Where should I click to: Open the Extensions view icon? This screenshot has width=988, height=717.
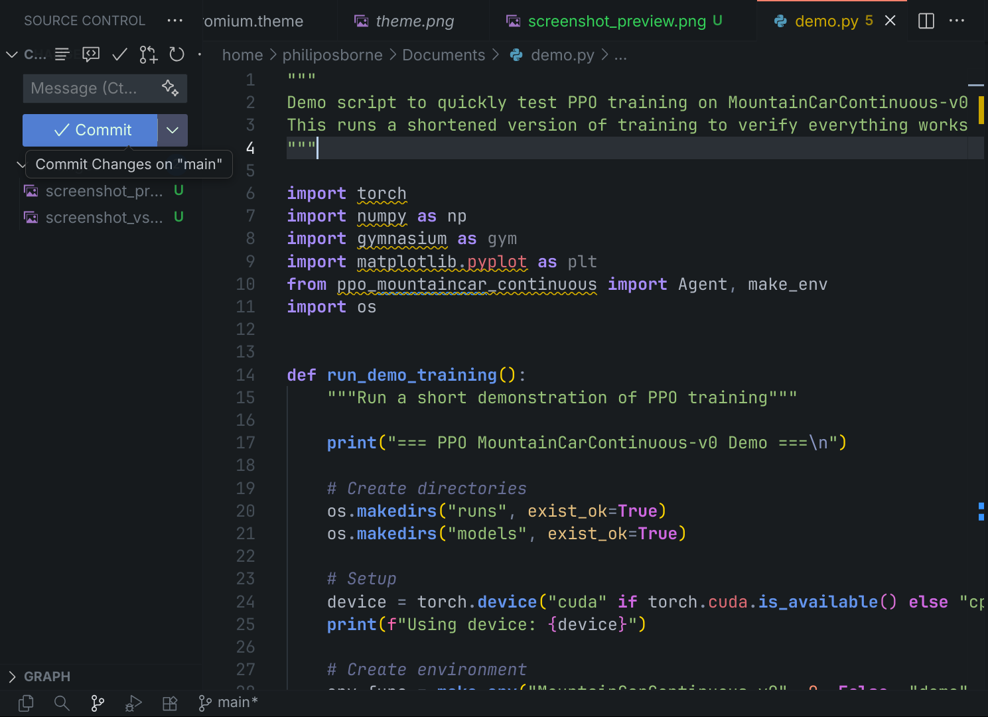coord(170,703)
